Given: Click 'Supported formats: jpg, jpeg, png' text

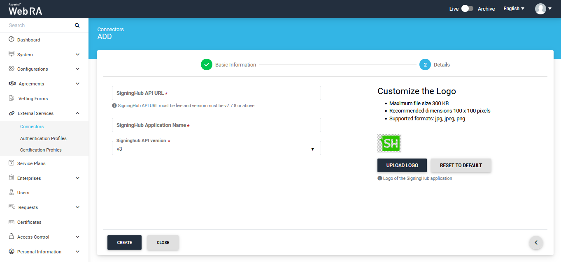Looking at the screenshot, I should pos(427,118).
